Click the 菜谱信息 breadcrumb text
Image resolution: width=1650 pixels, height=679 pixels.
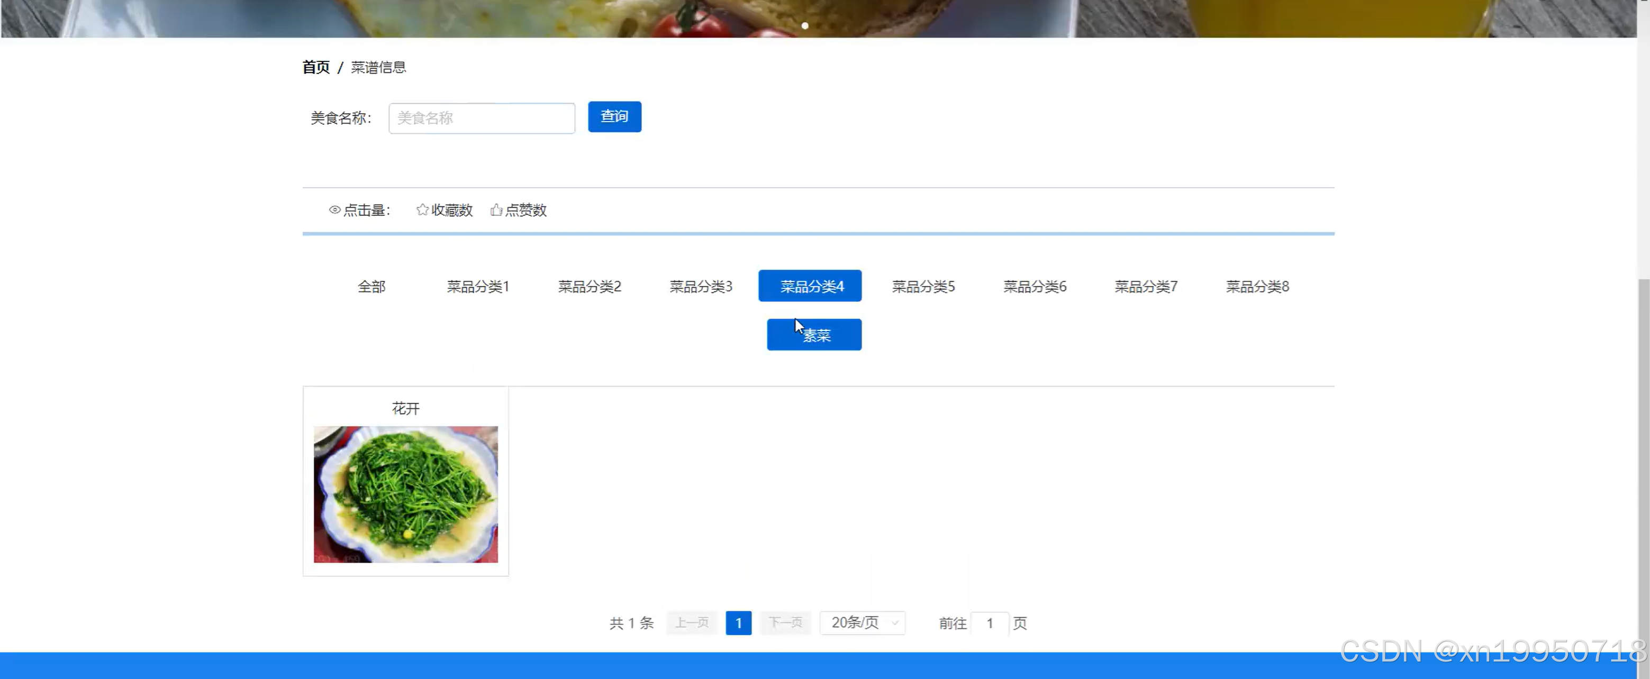pyautogui.click(x=378, y=67)
